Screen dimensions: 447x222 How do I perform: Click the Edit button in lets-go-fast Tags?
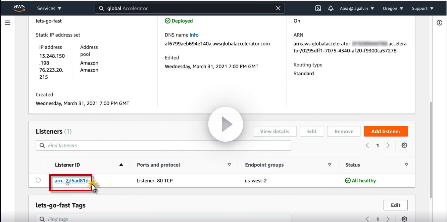tap(396, 205)
